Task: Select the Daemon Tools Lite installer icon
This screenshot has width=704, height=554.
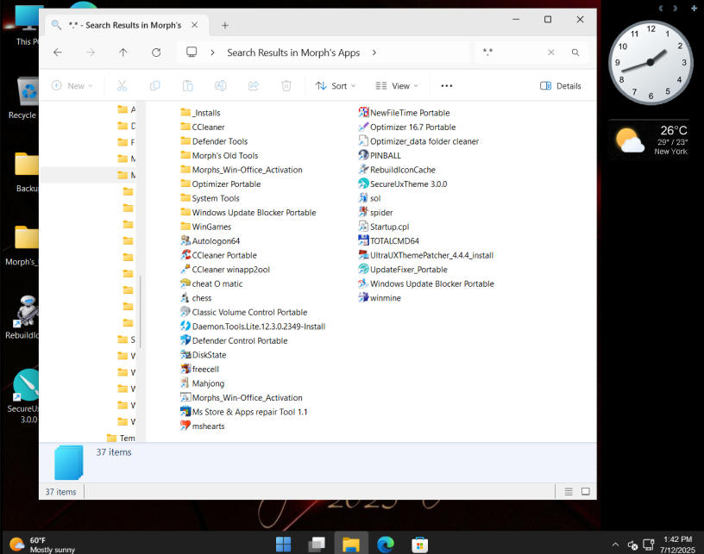Action: (x=185, y=327)
